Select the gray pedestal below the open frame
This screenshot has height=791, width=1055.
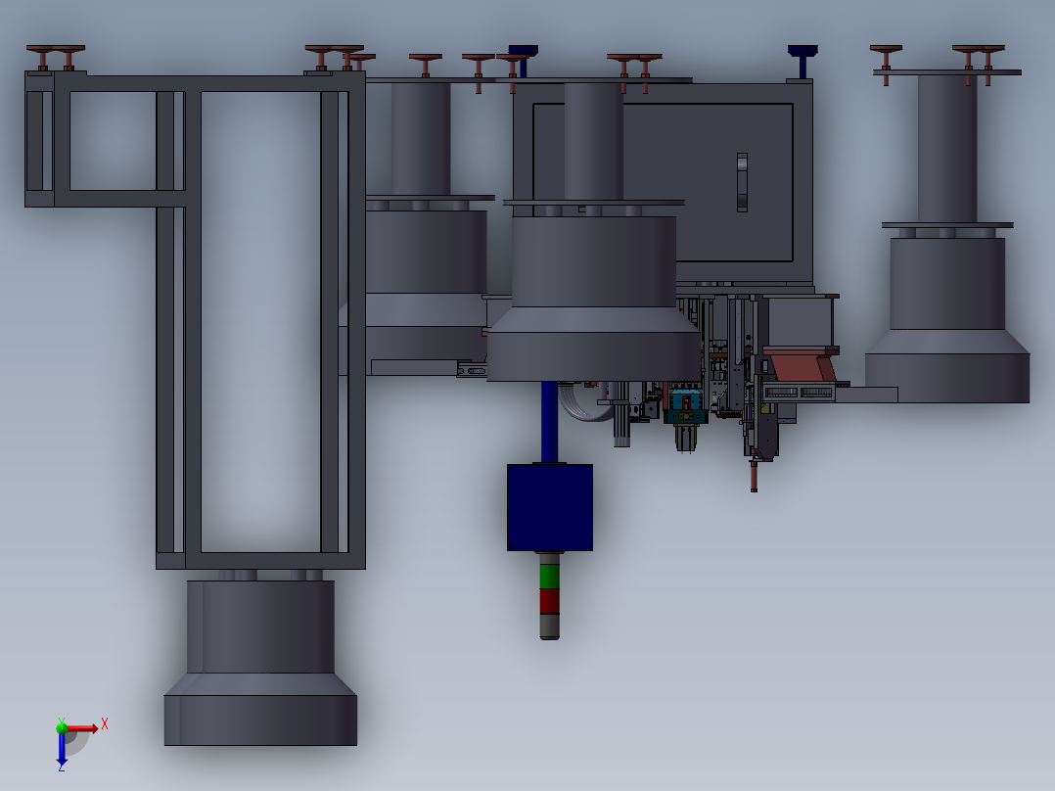pyautogui.click(x=260, y=663)
